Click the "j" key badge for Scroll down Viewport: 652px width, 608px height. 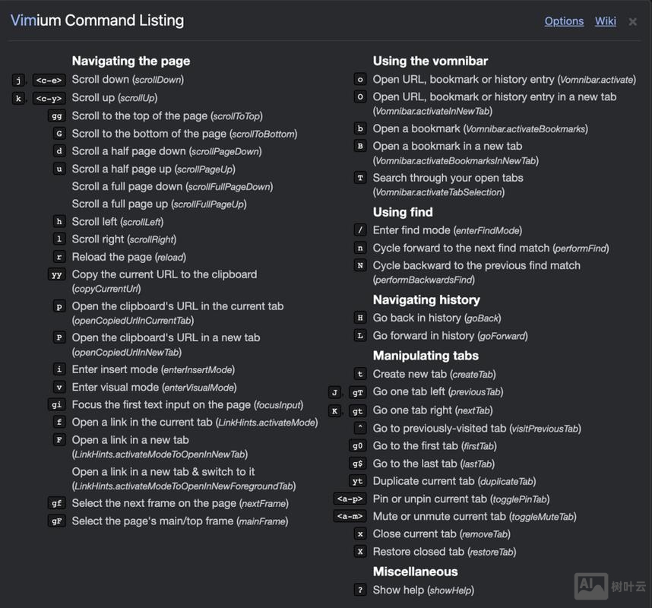click(19, 80)
